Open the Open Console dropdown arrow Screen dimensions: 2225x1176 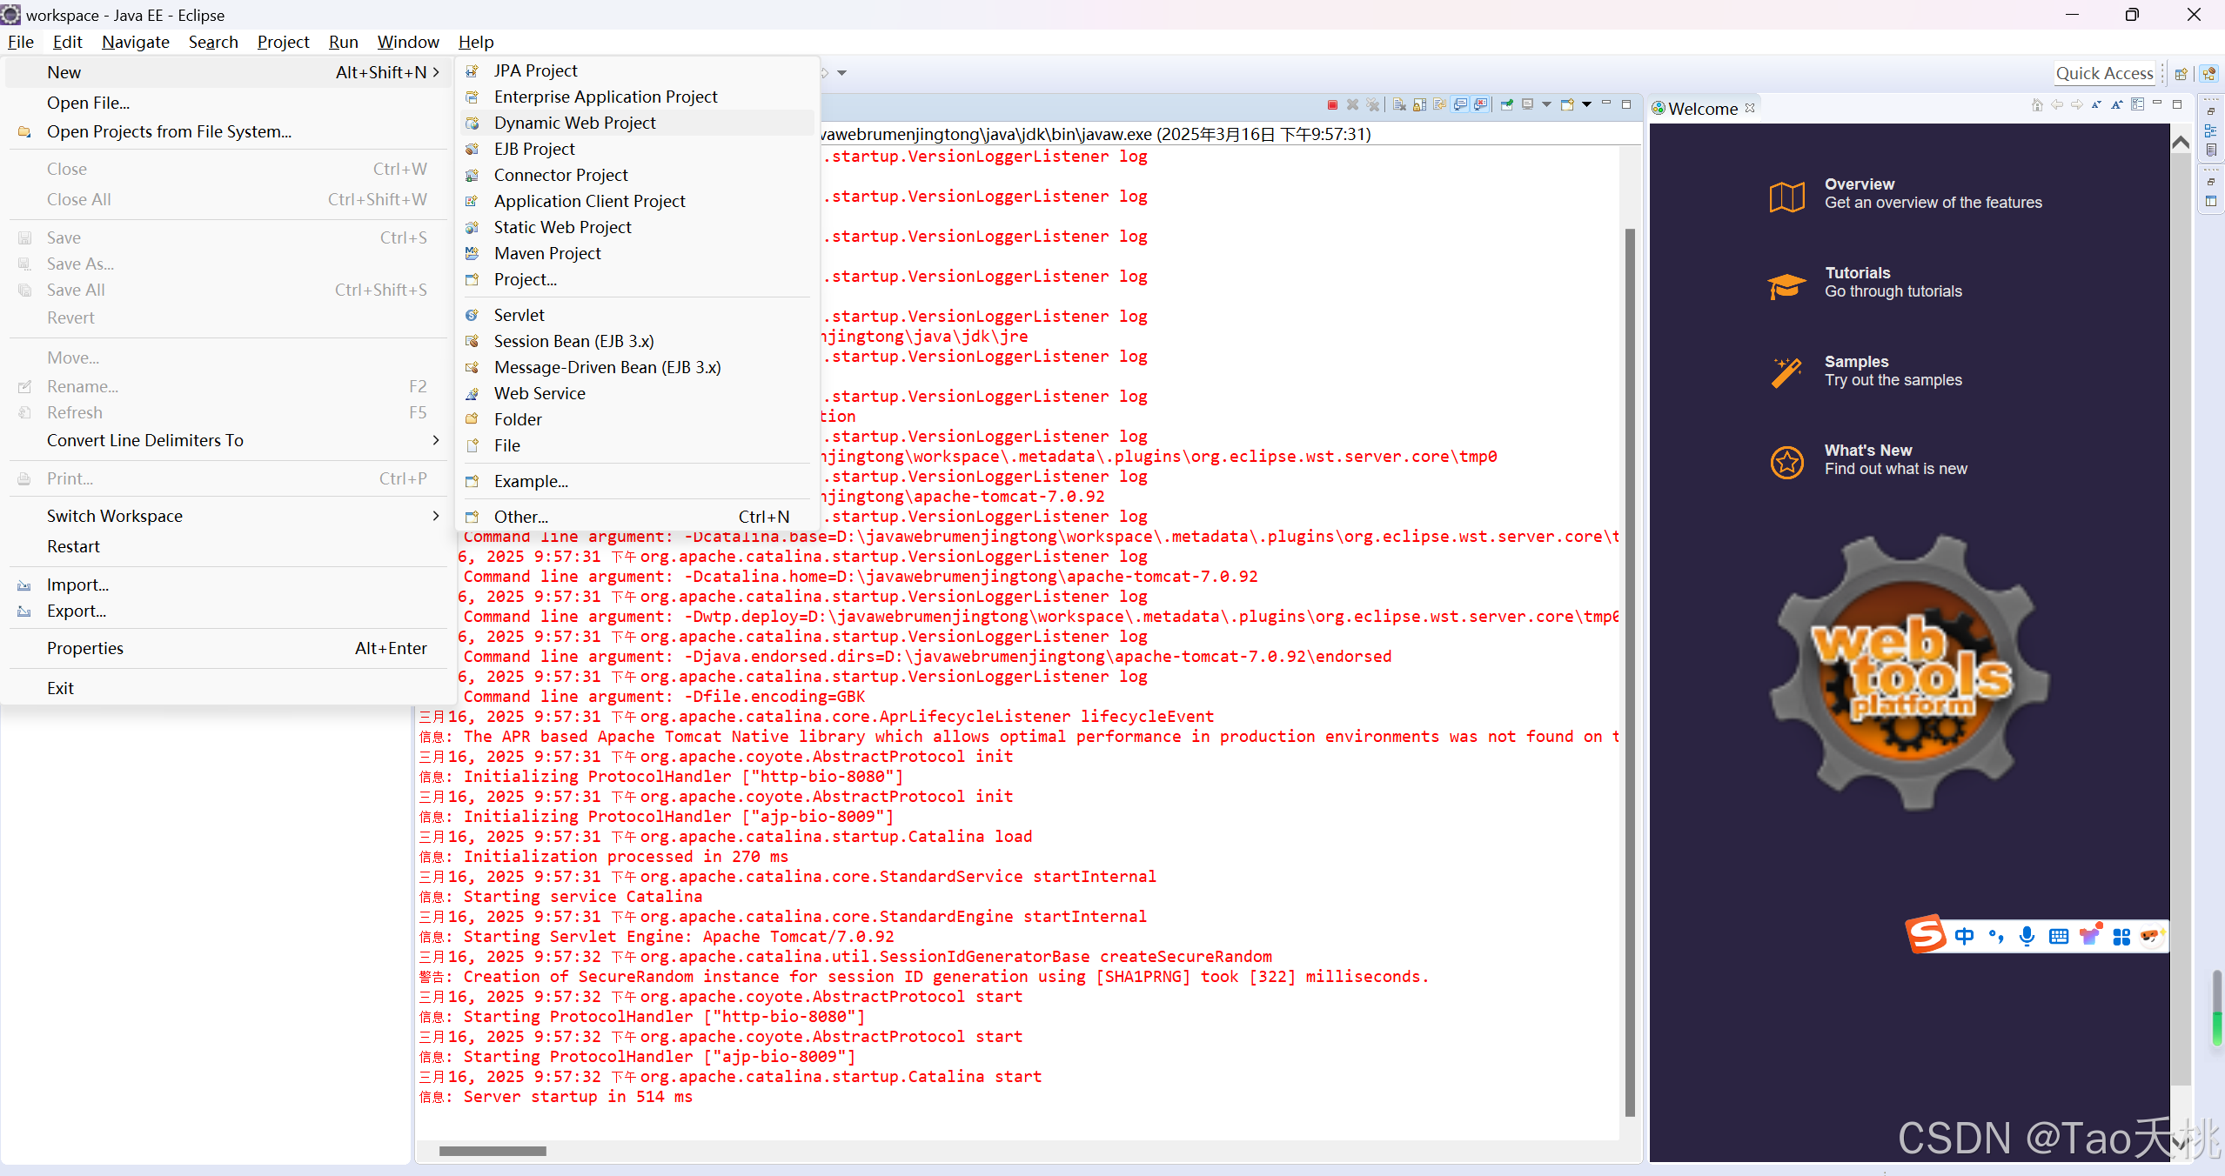pyautogui.click(x=1586, y=104)
